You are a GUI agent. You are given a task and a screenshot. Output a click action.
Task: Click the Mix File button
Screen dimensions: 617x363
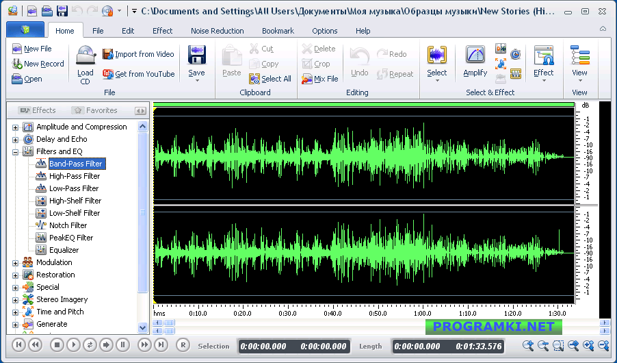[320, 79]
